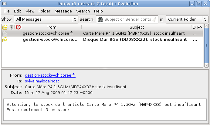Image resolution: width=210 pixels, height=125 pixels.
Task: Click the message list vertical scrollbar thumb
Action: (206, 46)
